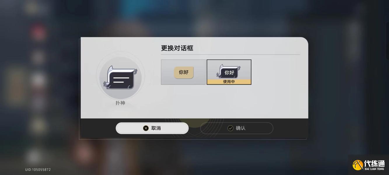
Task: Click the yellow 使用中 status banner
Action: (229, 82)
